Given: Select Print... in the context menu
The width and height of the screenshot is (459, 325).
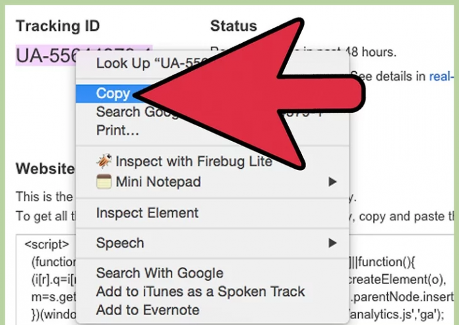Looking at the screenshot, I should [117, 130].
